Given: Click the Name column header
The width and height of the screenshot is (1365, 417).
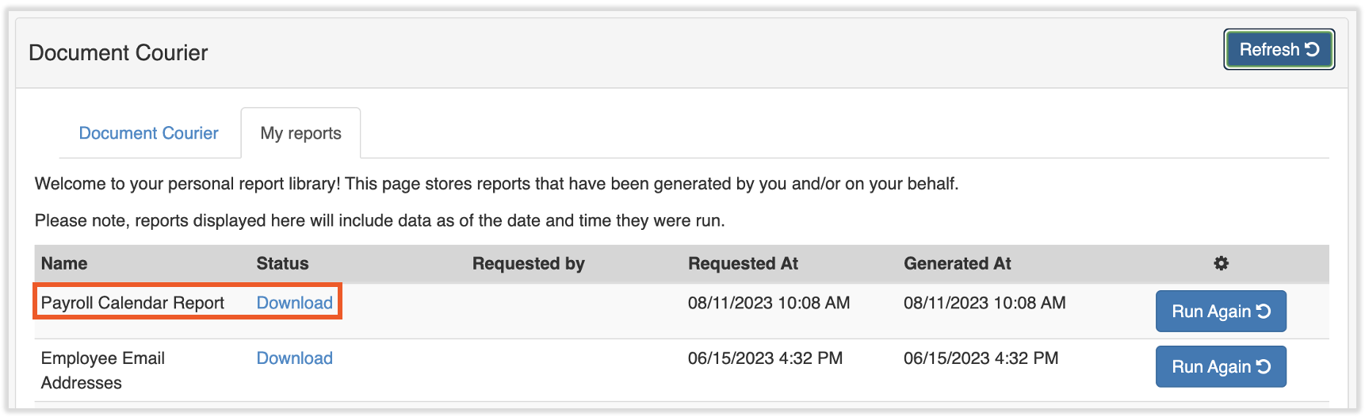Looking at the screenshot, I should coord(64,263).
